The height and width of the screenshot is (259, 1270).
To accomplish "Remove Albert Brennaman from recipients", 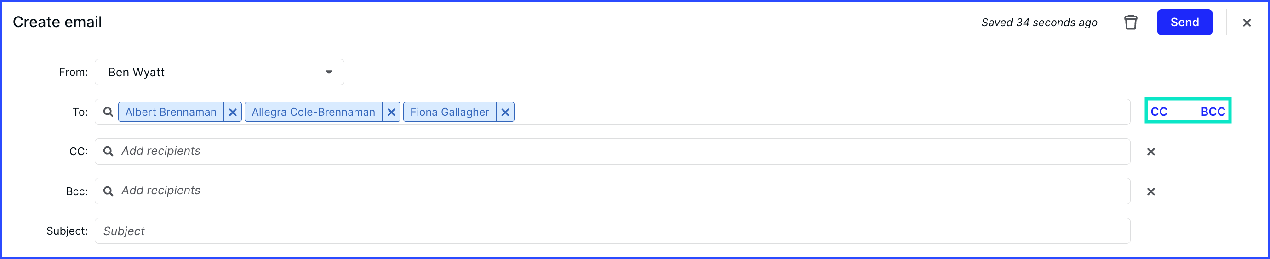I will (x=233, y=112).
